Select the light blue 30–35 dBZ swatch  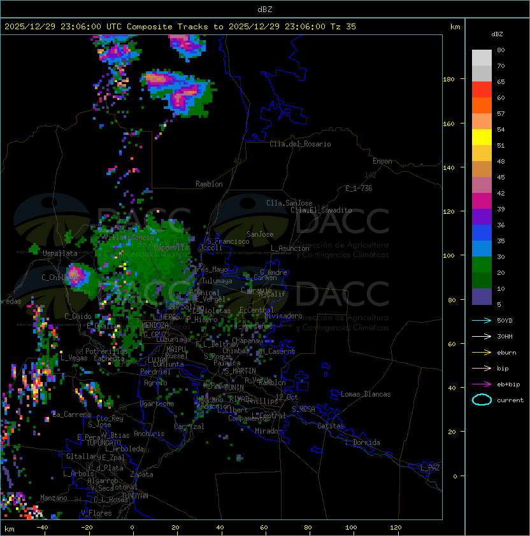[482, 248]
